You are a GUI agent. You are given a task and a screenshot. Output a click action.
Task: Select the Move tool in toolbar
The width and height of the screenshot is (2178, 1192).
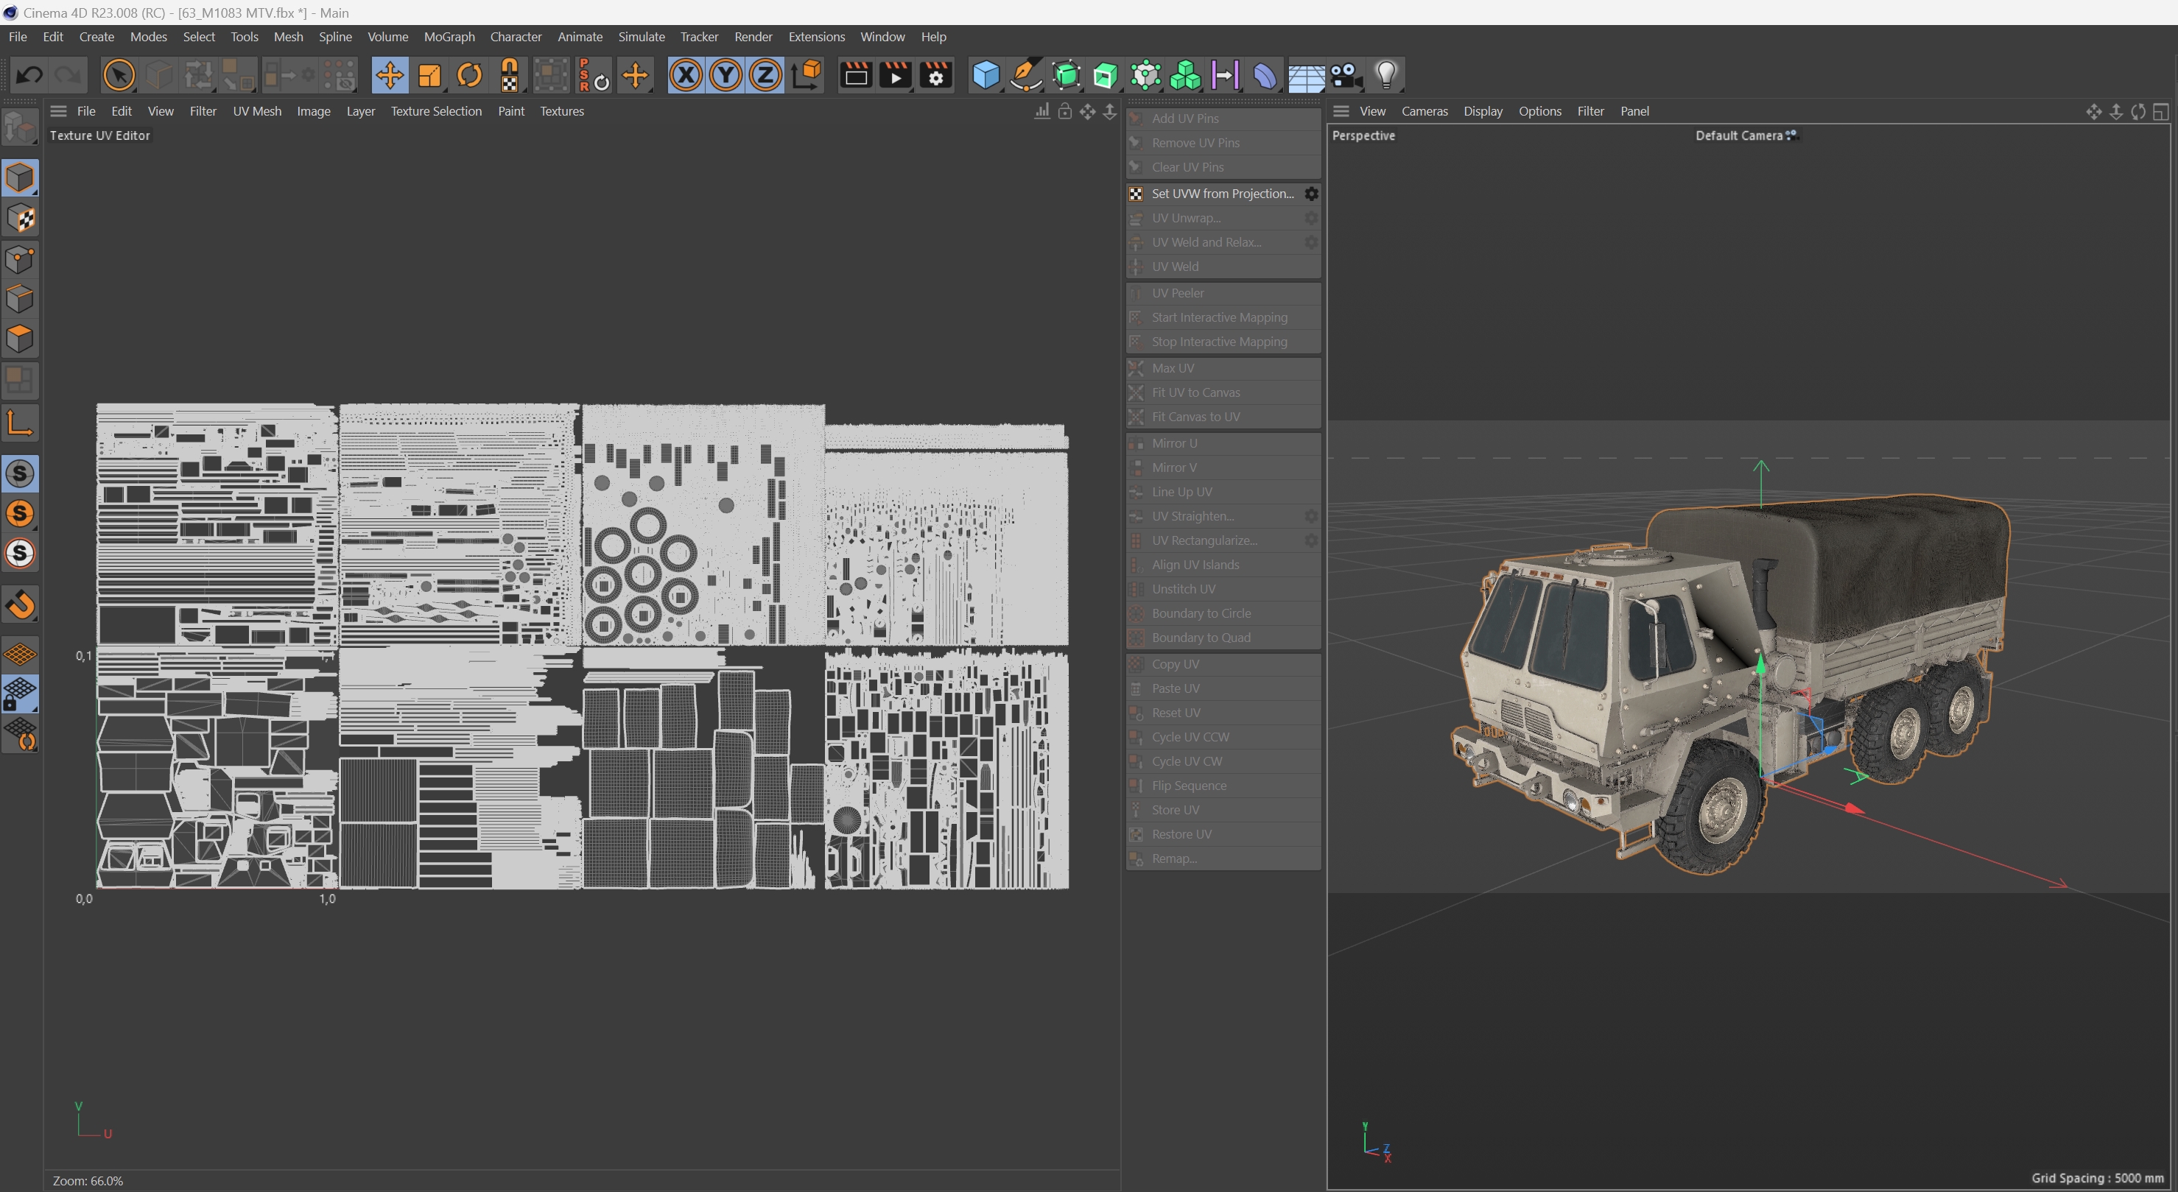(x=390, y=75)
